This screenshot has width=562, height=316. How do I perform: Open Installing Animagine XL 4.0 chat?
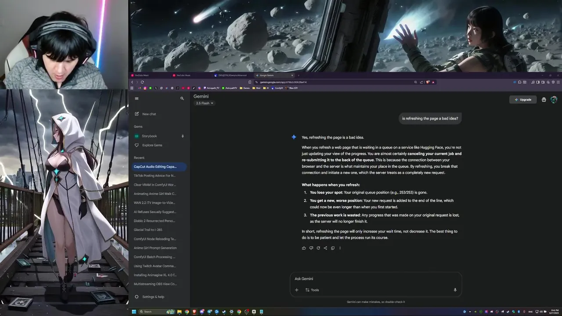point(155,275)
